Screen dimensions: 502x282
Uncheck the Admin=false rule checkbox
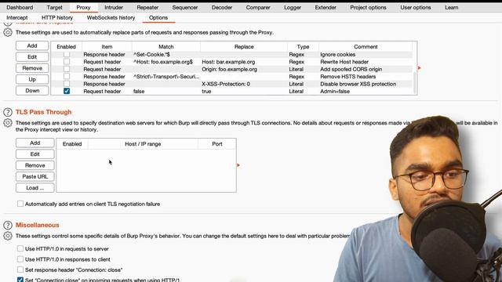click(67, 91)
